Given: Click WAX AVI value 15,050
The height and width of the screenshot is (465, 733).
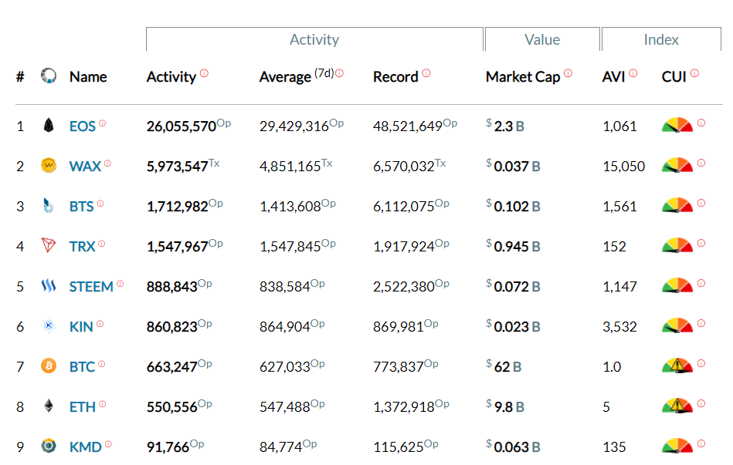Looking at the screenshot, I should click(x=623, y=167).
